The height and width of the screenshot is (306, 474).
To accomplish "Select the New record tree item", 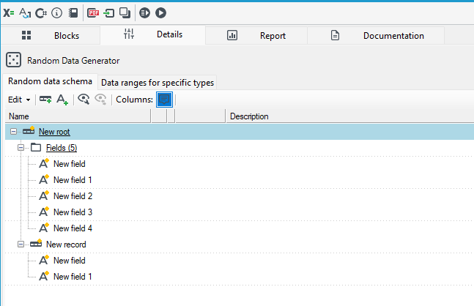I will click(66, 245).
